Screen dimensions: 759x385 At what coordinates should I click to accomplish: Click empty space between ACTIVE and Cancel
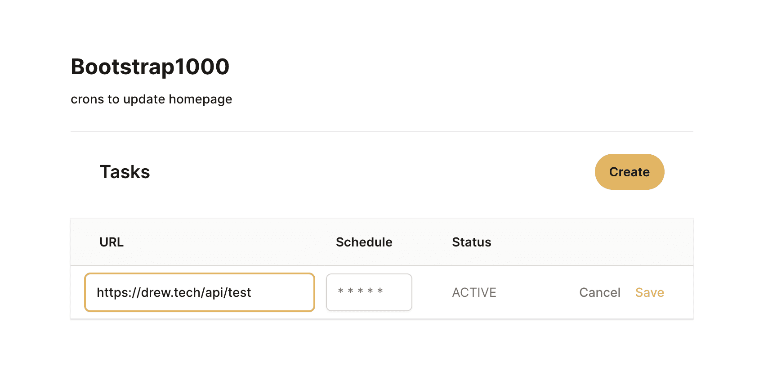tap(538, 292)
